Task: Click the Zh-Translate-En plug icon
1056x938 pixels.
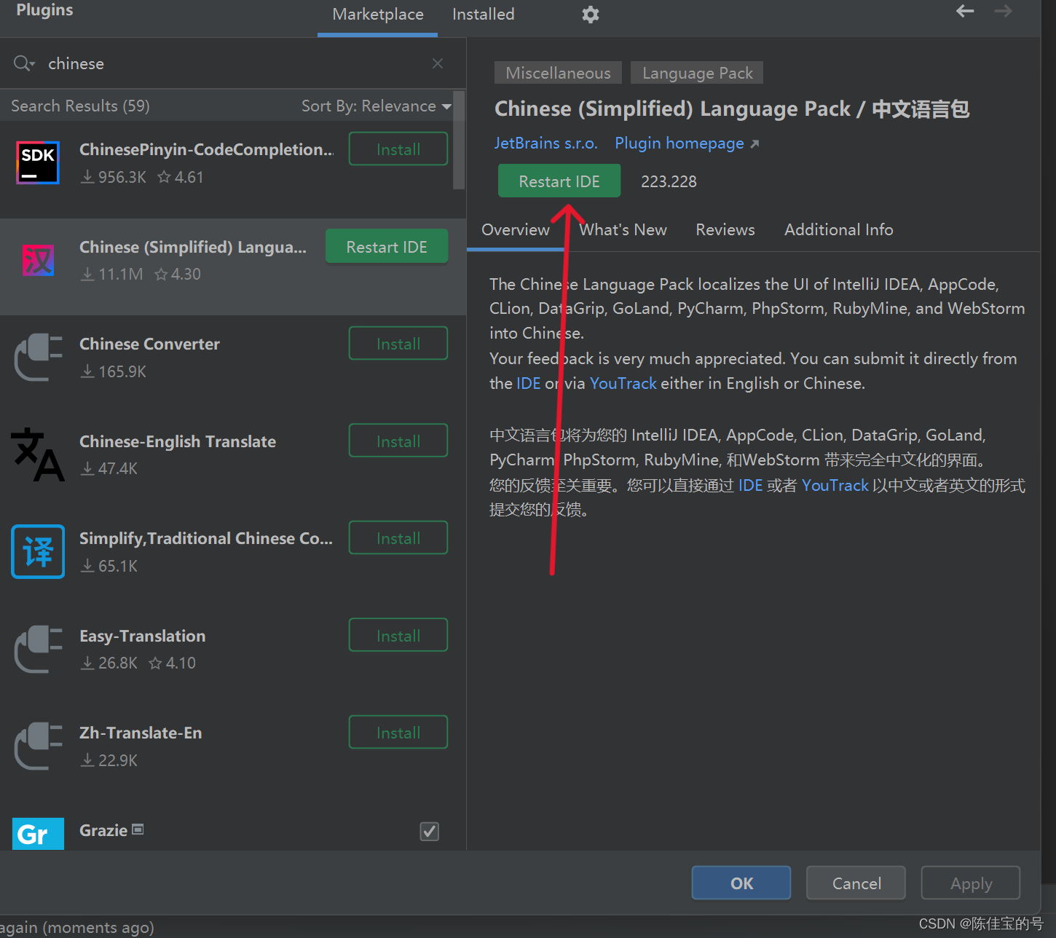Action: click(38, 746)
